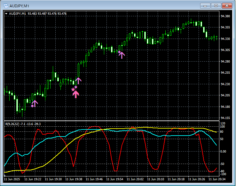Viewport: 236px width, 186px height.
Task: Click the 11 Jun 20:34 time label
Action: tap(217, 179)
